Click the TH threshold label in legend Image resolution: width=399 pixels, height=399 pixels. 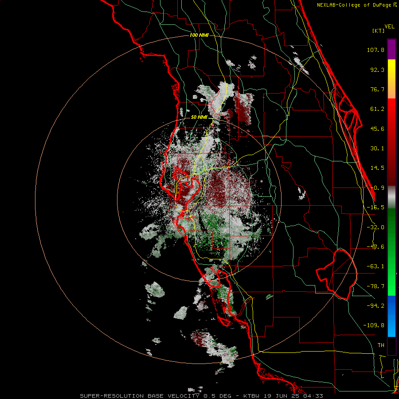[381, 345]
